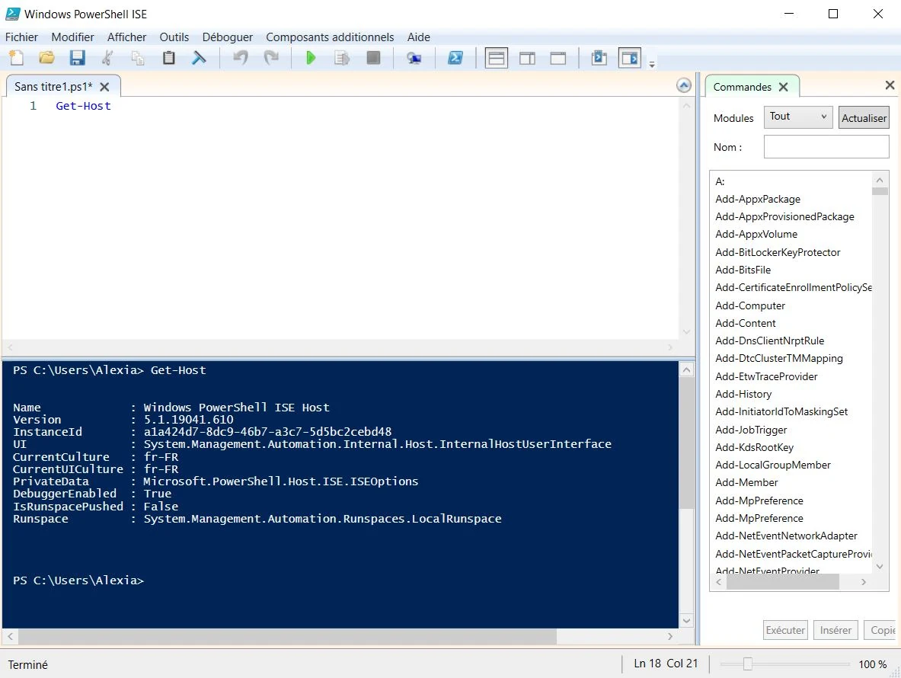The width and height of the screenshot is (901, 678).
Task: Click the Insérer button
Action: point(836,630)
